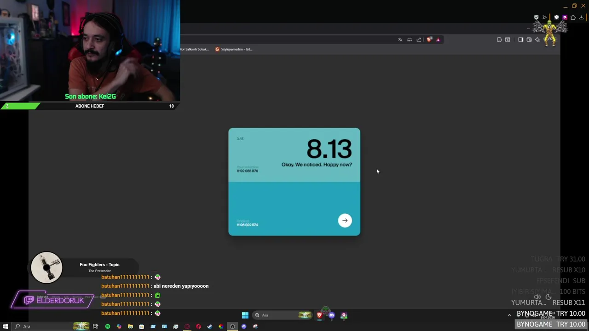
Task: Open Brave Shields lion icon
Action: 429,40
